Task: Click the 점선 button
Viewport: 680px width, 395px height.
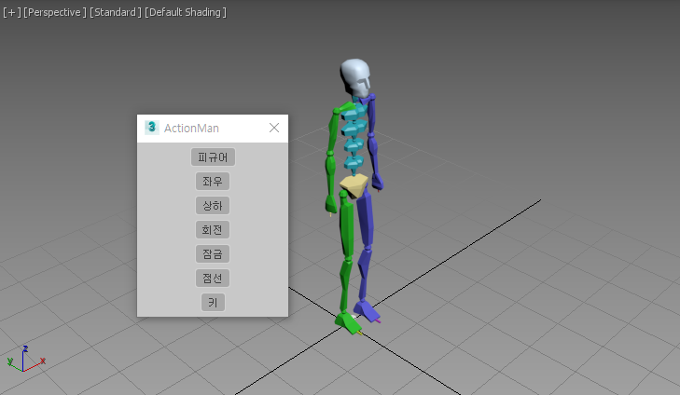Action: point(213,278)
